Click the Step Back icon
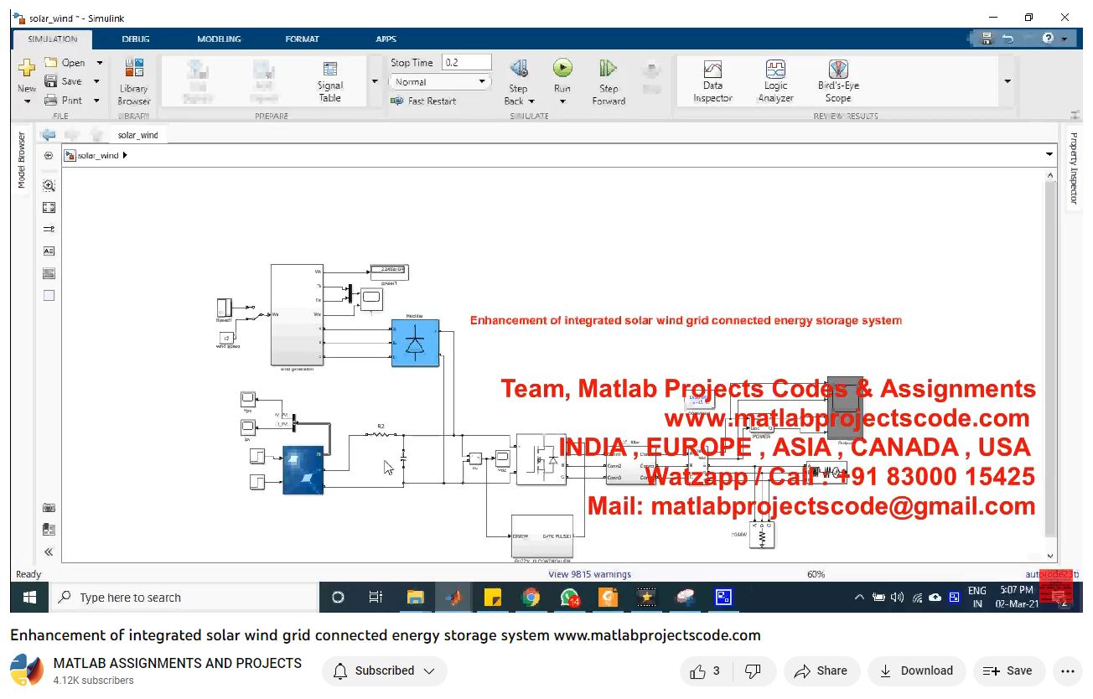1093x699 pixels. [x=519, y=69]
